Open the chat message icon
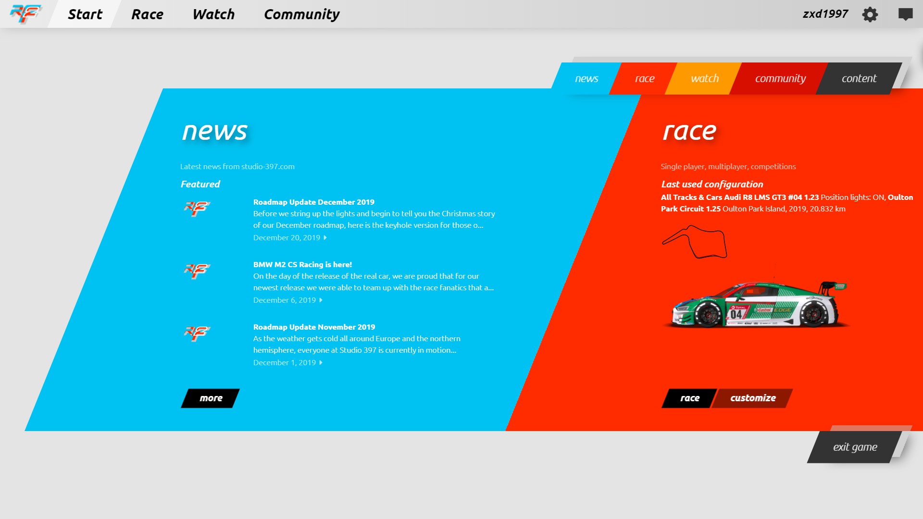 click(905, 14)
